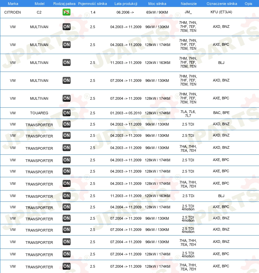This screenshot has height=273, width=259.
Task: Click ON diesel icon in Transporter BLJ row
Action: point(67,196)
